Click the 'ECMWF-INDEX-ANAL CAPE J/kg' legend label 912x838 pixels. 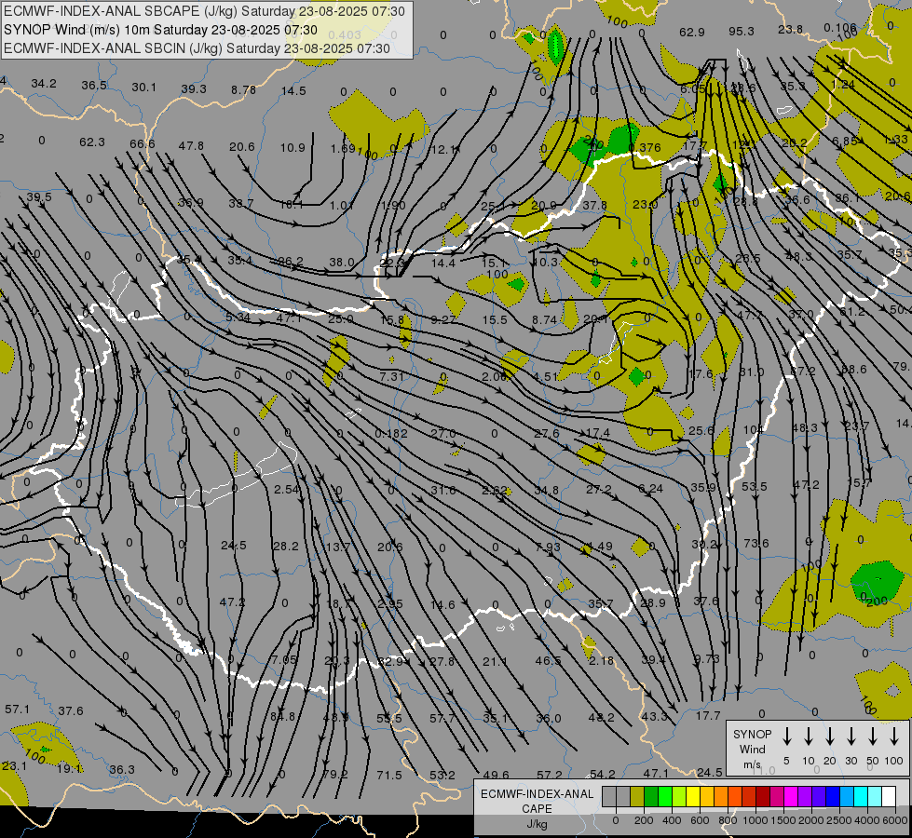537,808
